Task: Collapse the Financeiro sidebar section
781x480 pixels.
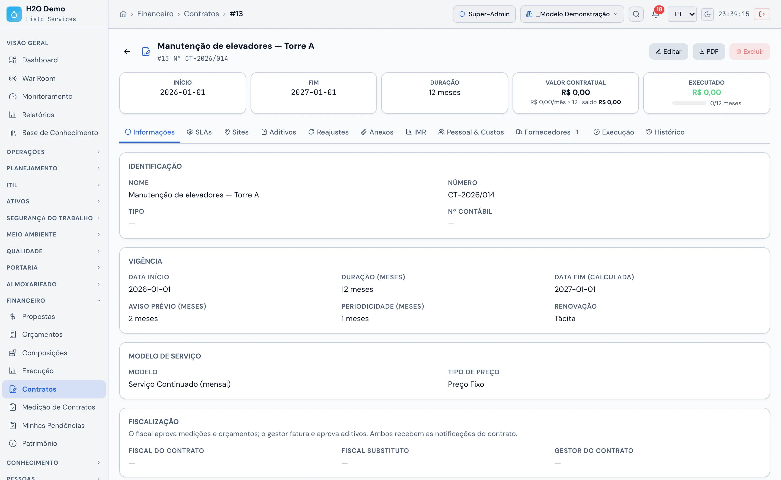Action: pyautogui.click(x=54, y=300)
